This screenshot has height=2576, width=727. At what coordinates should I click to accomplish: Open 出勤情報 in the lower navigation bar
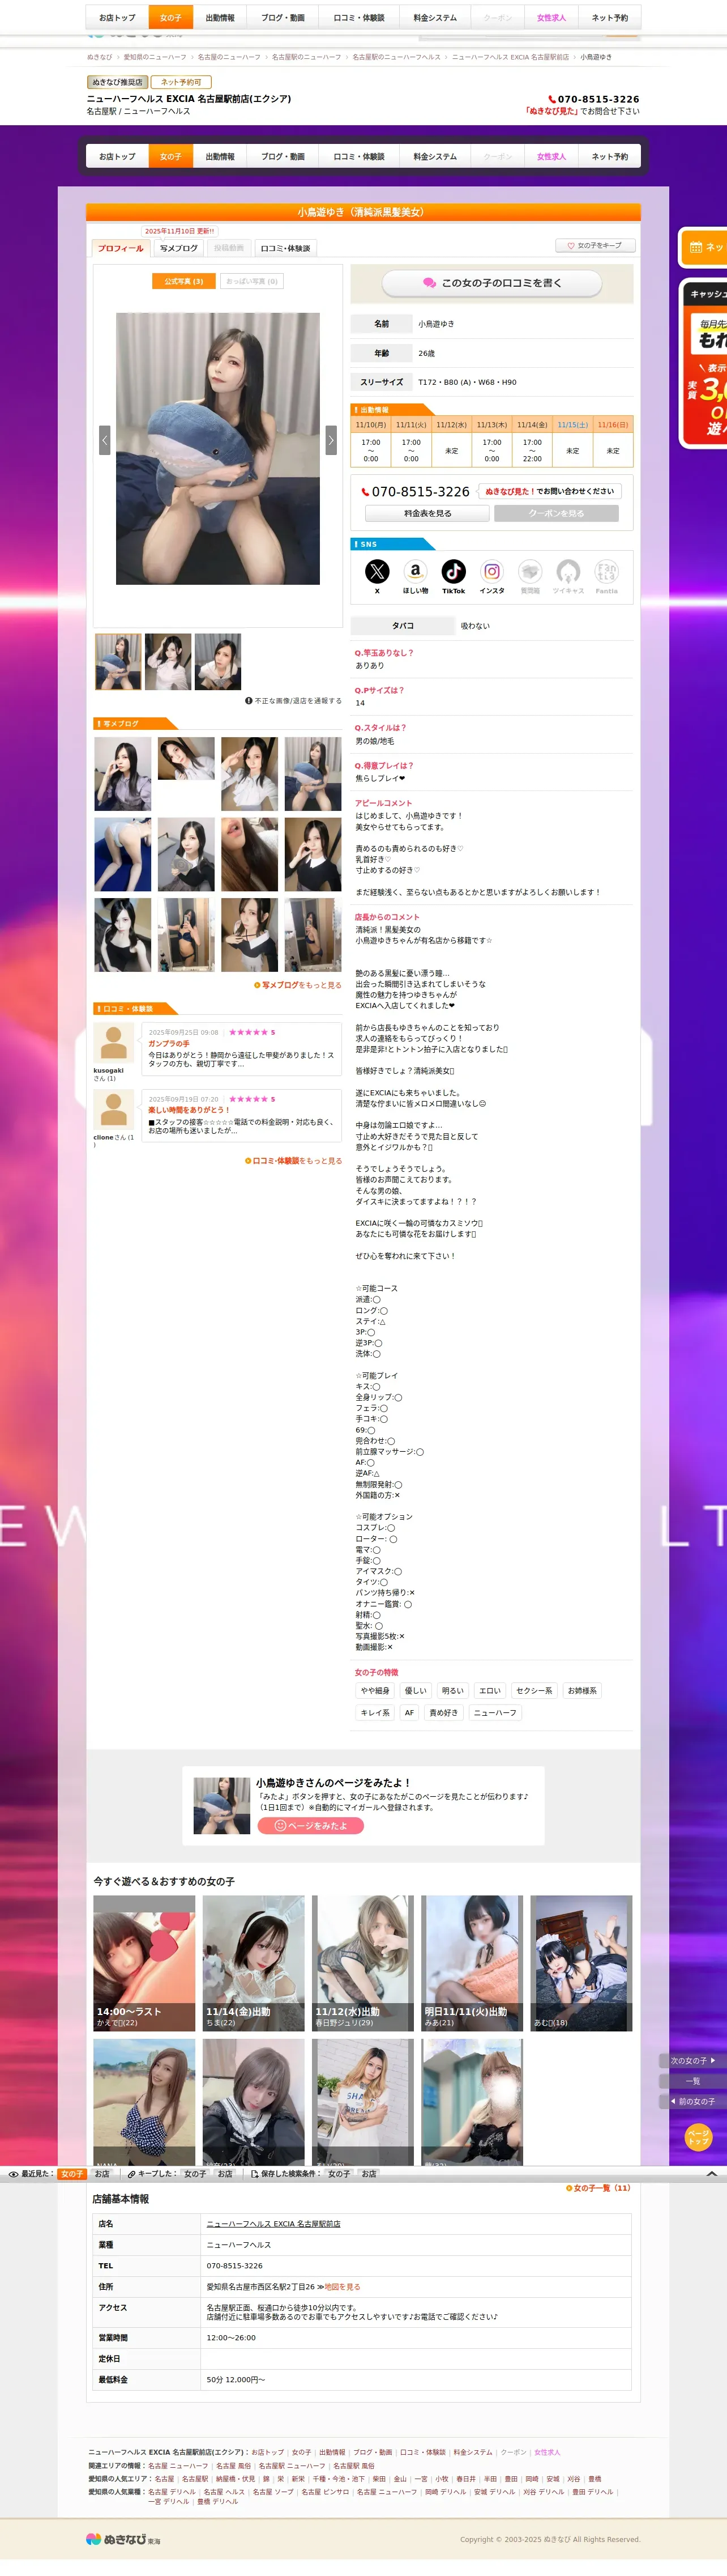(x=220, y=157)
